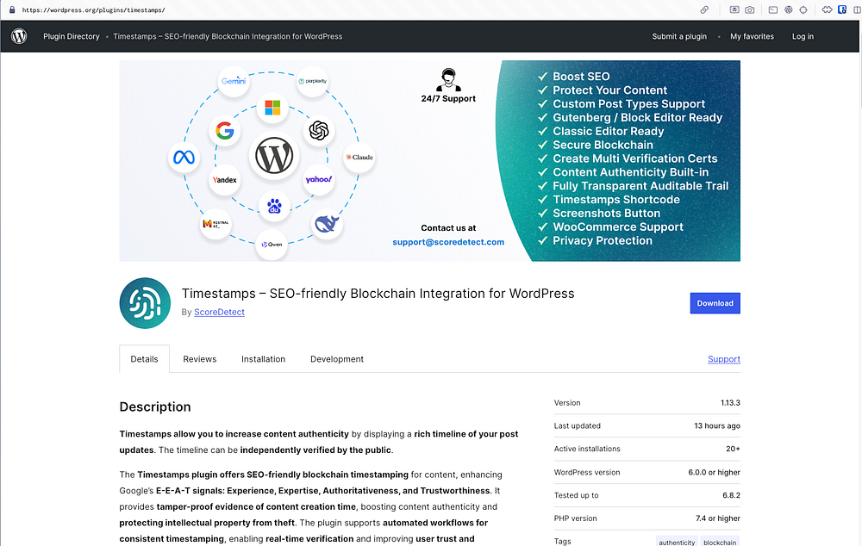The height and width of the screenshot is (546, 862).
Task: Open the Support link beside the tabs
Action: (x=724, y=359)
